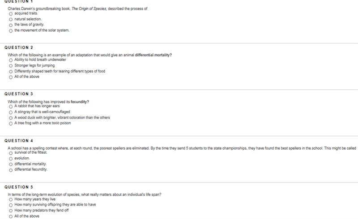This screenshot has height=219, width=358.
Task: Choose "Ability to hold breath underwater"
Action: point(11,60)
